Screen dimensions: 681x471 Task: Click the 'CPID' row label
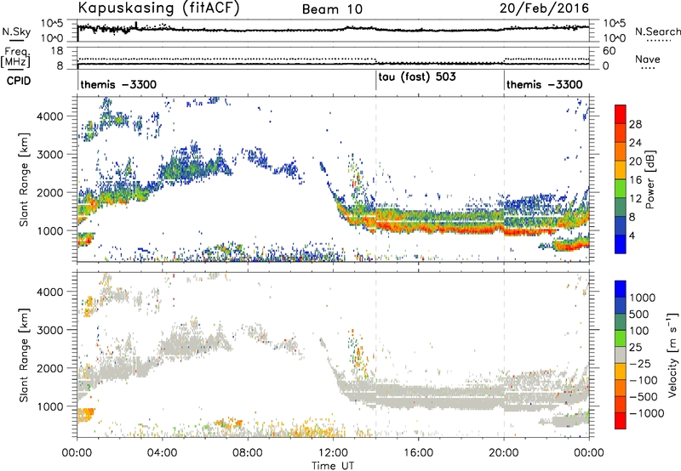(x=19, y=81)
